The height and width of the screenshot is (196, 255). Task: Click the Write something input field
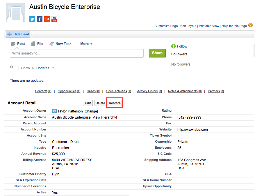pos(77,53)
